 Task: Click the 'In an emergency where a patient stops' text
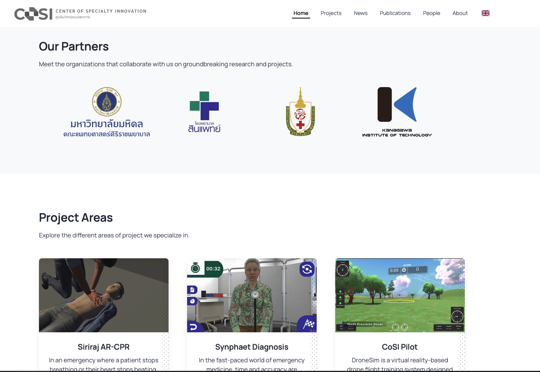click(x=104, y=360)
